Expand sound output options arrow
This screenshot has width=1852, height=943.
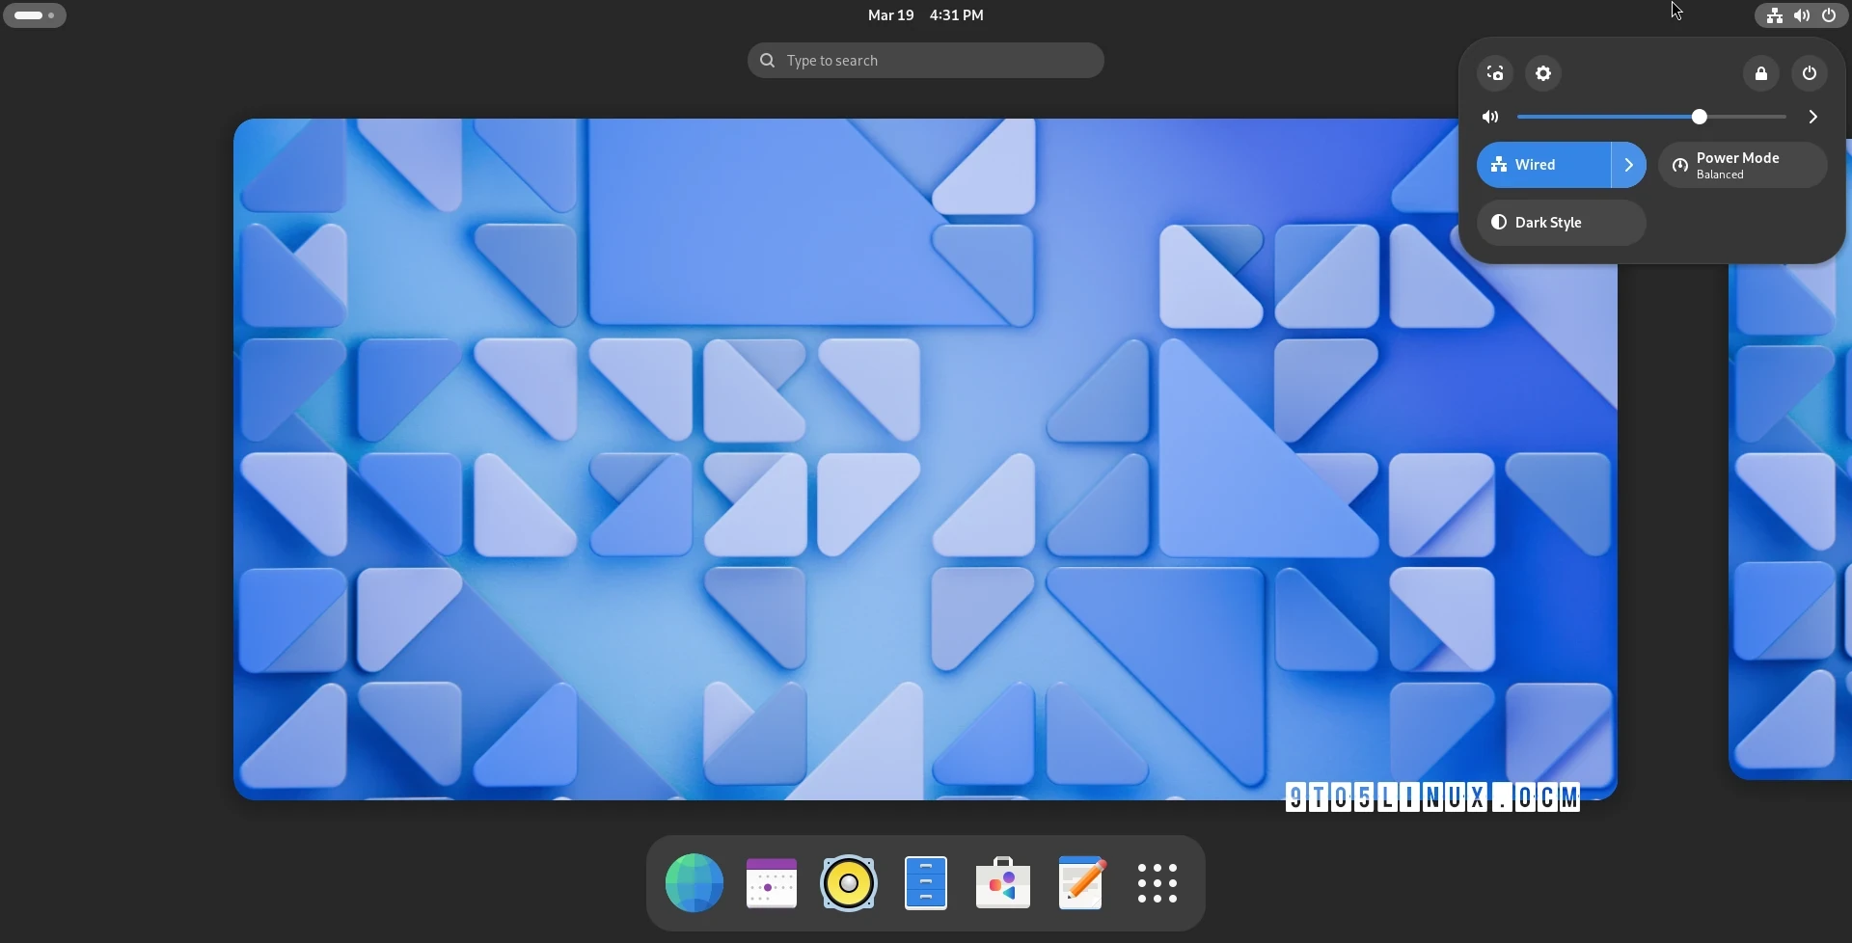coord(1814,118)
